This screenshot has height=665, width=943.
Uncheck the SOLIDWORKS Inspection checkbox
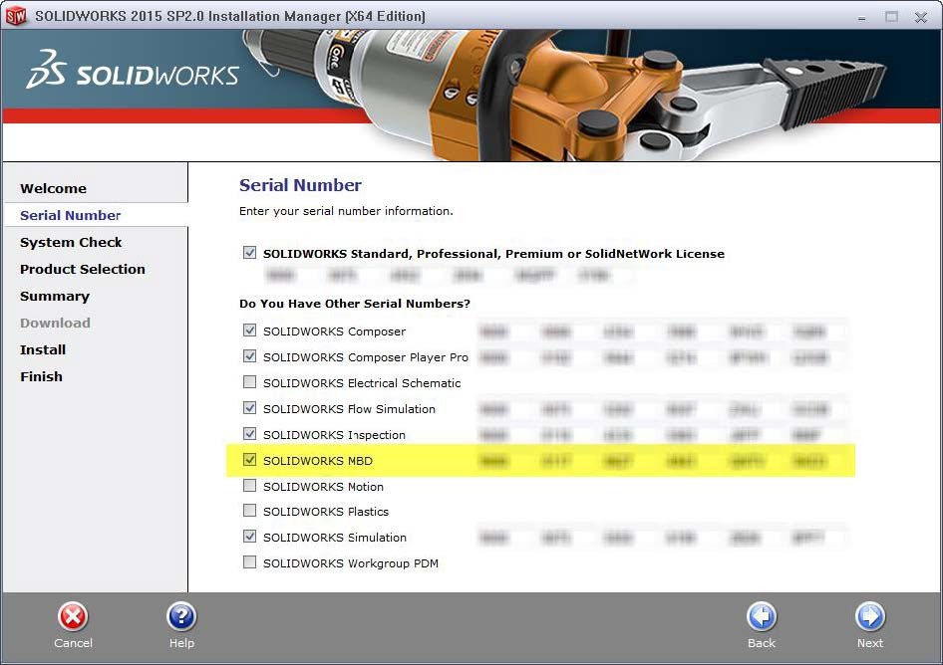point(249,434)
